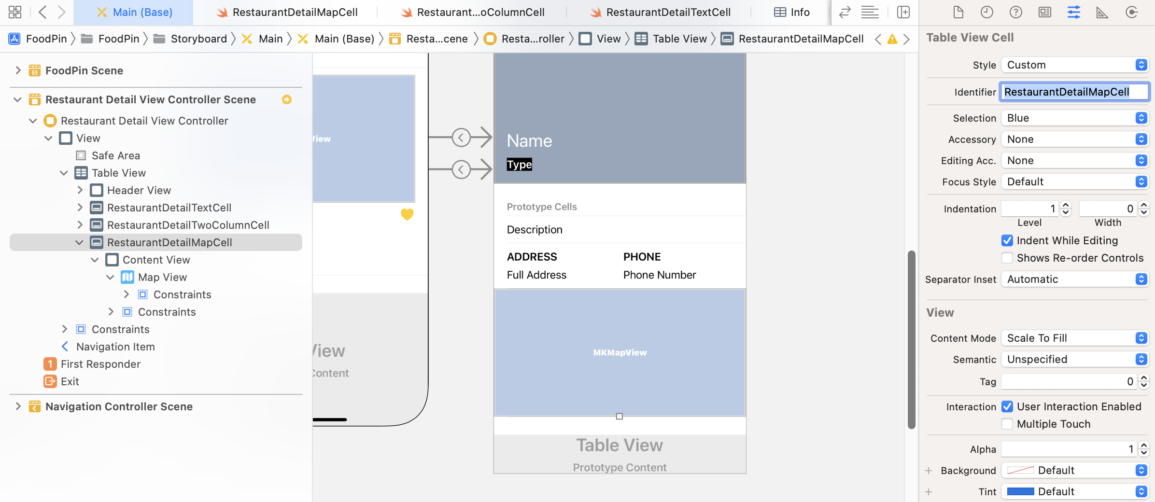Enable Shows Re-order Controls checkbox
This screenshot has width=1155, height=502.
[x=1007, y=258]
